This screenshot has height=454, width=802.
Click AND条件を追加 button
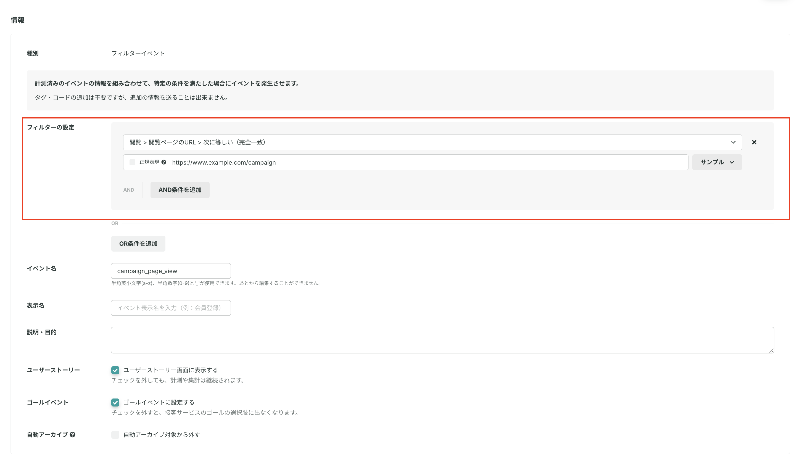[x=180, y=190]
